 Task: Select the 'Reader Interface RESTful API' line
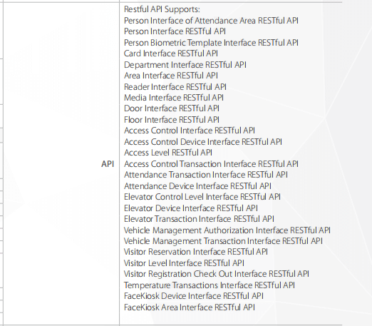point(175,87)
